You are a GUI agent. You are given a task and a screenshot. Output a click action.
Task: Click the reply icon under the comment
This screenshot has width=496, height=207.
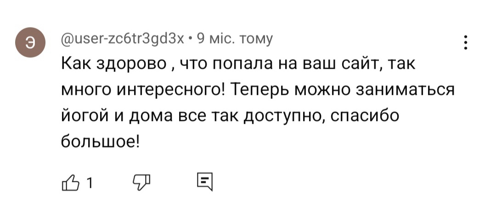point(204,183)
